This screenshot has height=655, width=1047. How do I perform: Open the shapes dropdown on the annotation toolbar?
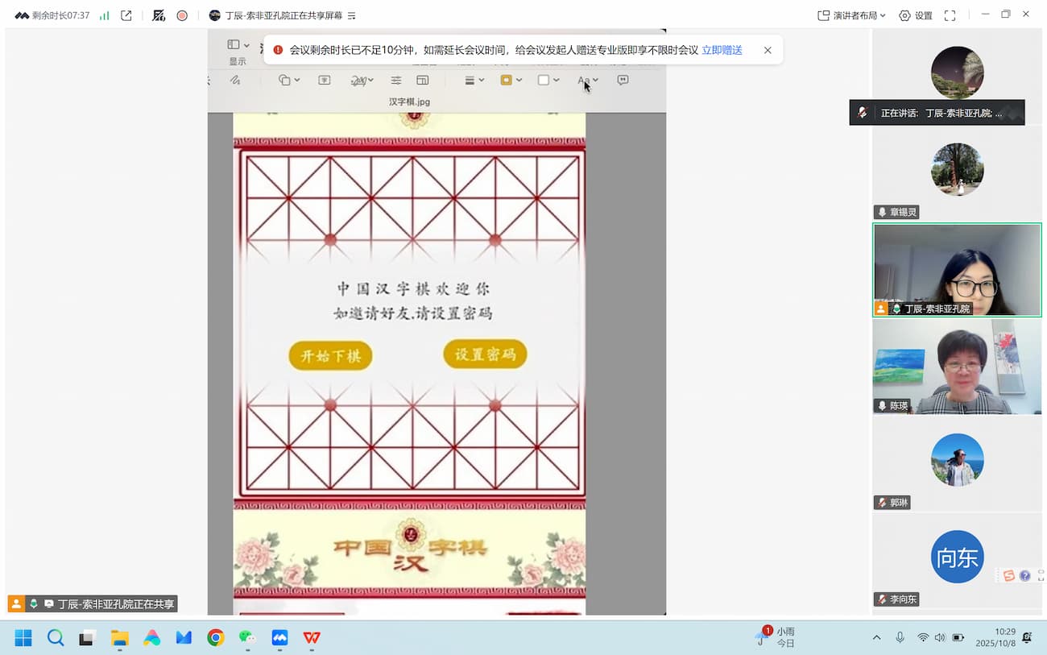pos(287,80)
